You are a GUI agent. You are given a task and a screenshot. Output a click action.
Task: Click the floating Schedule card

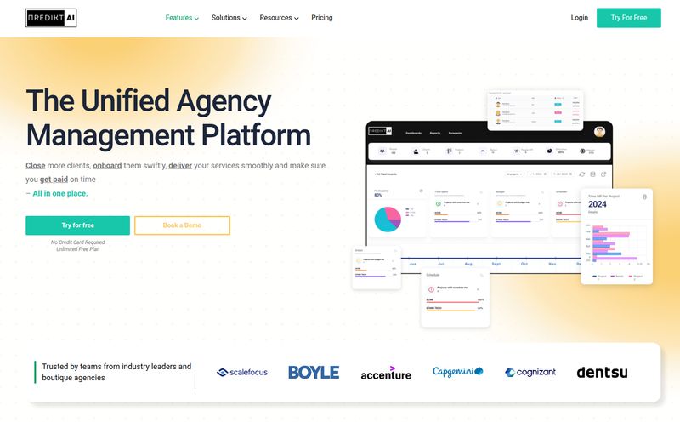pos(455,299)
